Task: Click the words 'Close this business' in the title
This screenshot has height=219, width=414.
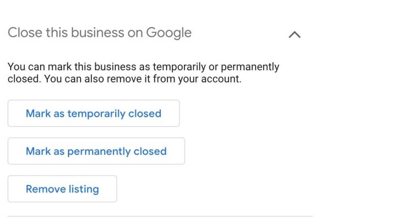Action: tap(60, 32)
